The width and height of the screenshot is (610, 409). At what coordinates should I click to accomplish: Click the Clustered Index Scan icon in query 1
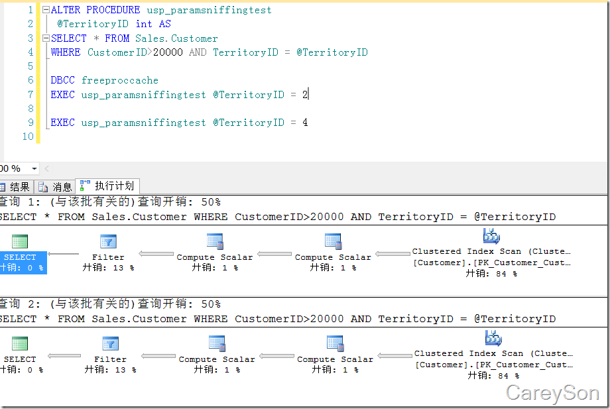tap(491, 236)
